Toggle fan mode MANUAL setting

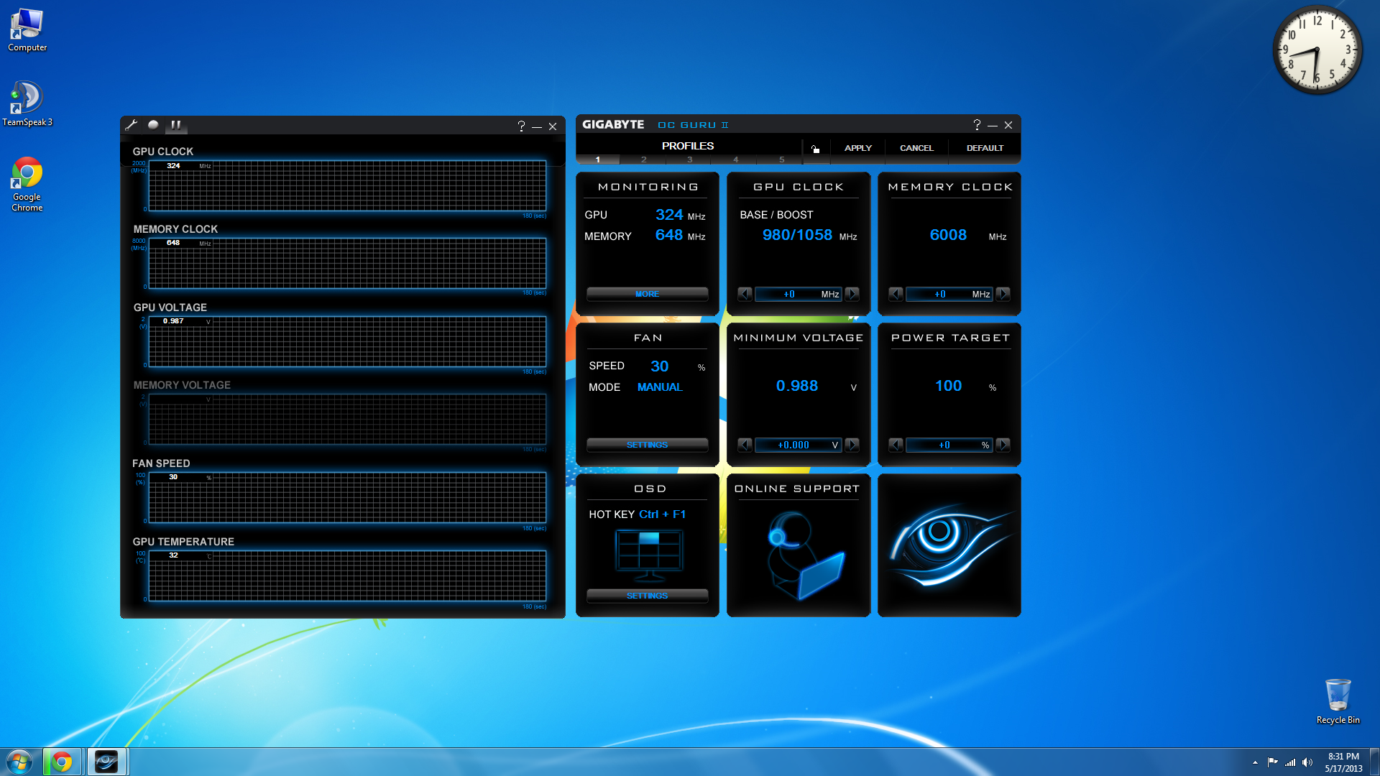(659, 387)
